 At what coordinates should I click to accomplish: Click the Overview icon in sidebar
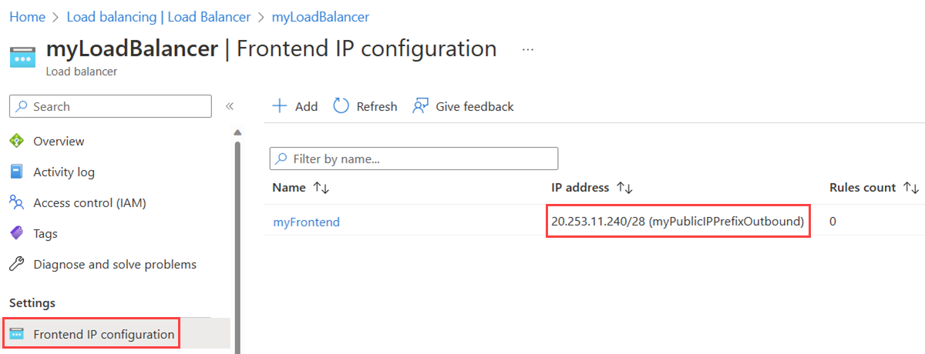(16, 141)
